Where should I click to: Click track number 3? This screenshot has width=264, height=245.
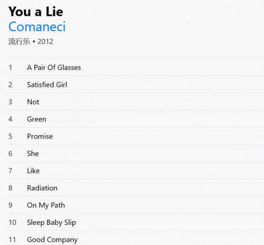pyautogui.click(x=11, y=102)
